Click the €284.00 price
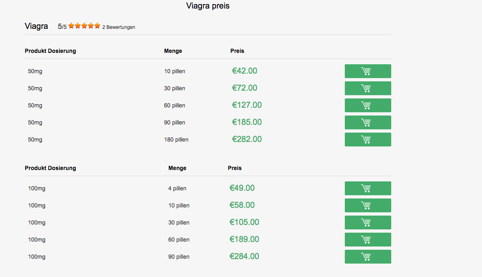 coord(244,257)
